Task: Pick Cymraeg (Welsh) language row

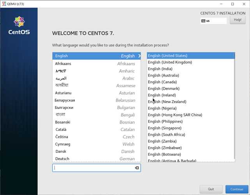Action: pos(96,144)
